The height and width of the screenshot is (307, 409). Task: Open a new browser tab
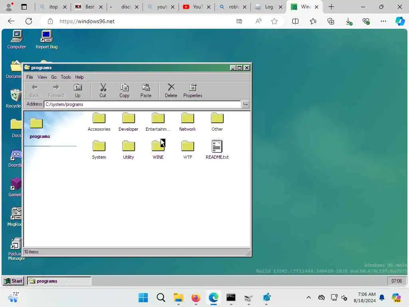pyautogui.click(x=331, y=7)
